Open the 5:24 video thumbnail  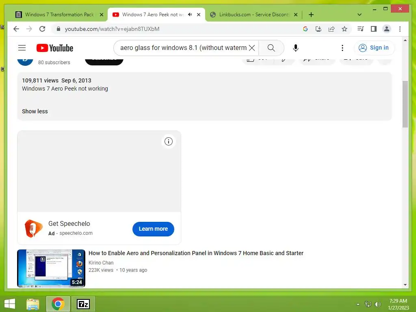(51, 269)
